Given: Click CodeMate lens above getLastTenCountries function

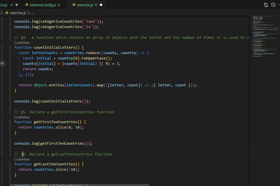Looking at the screenshot, I should 22,159.
